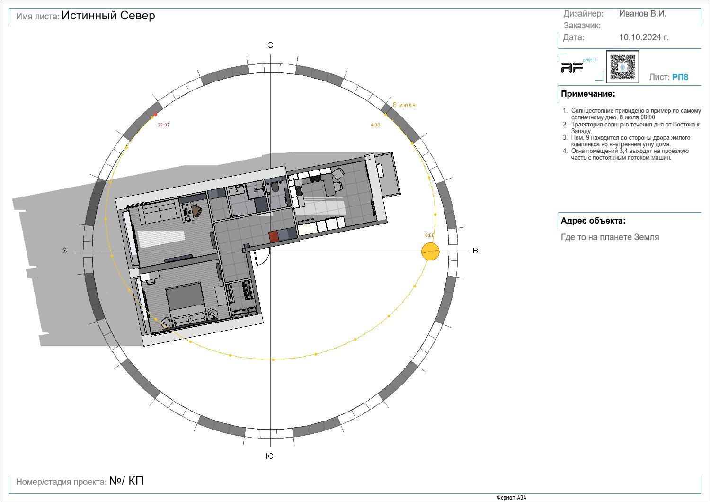
Task: Select the south compass label Ю
Action: point(270,456)
